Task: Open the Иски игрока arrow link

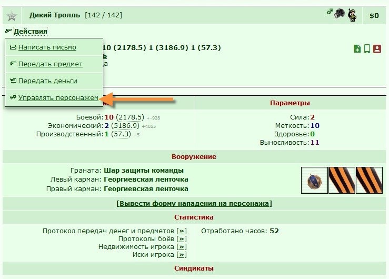Action: tap(182, 255)
